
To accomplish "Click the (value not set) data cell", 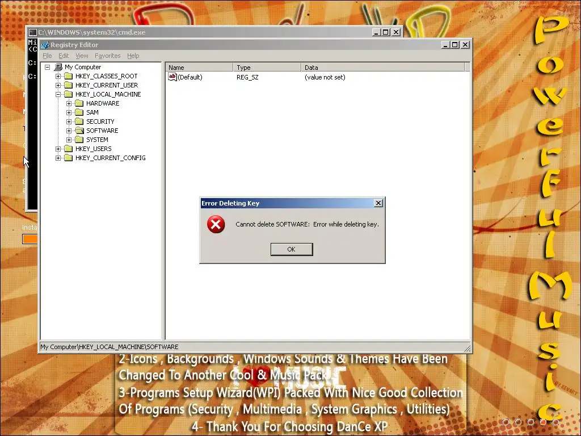I will pos(325,77).
